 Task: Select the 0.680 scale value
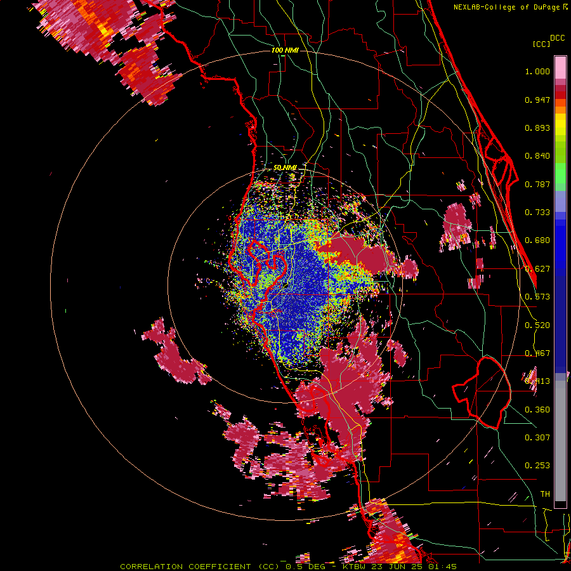pos(537,240)
